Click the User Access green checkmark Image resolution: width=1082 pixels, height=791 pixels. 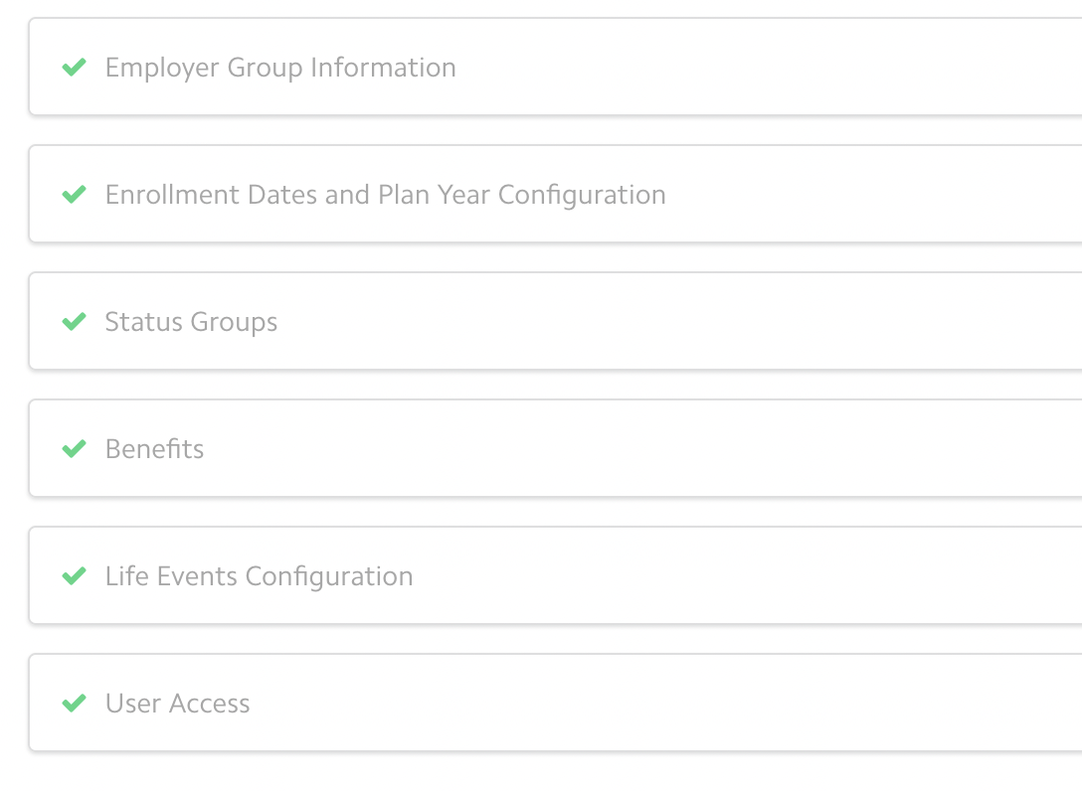click(x=74, y=704)
